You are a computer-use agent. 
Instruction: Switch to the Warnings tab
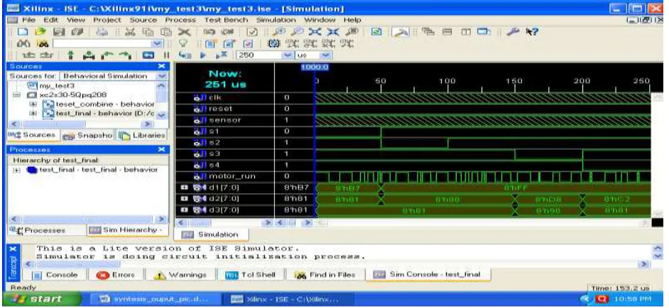180,275
